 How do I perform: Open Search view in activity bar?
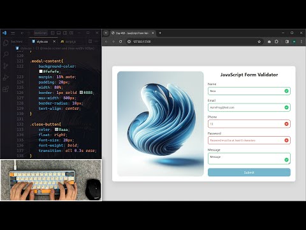[x=6, y=54]
